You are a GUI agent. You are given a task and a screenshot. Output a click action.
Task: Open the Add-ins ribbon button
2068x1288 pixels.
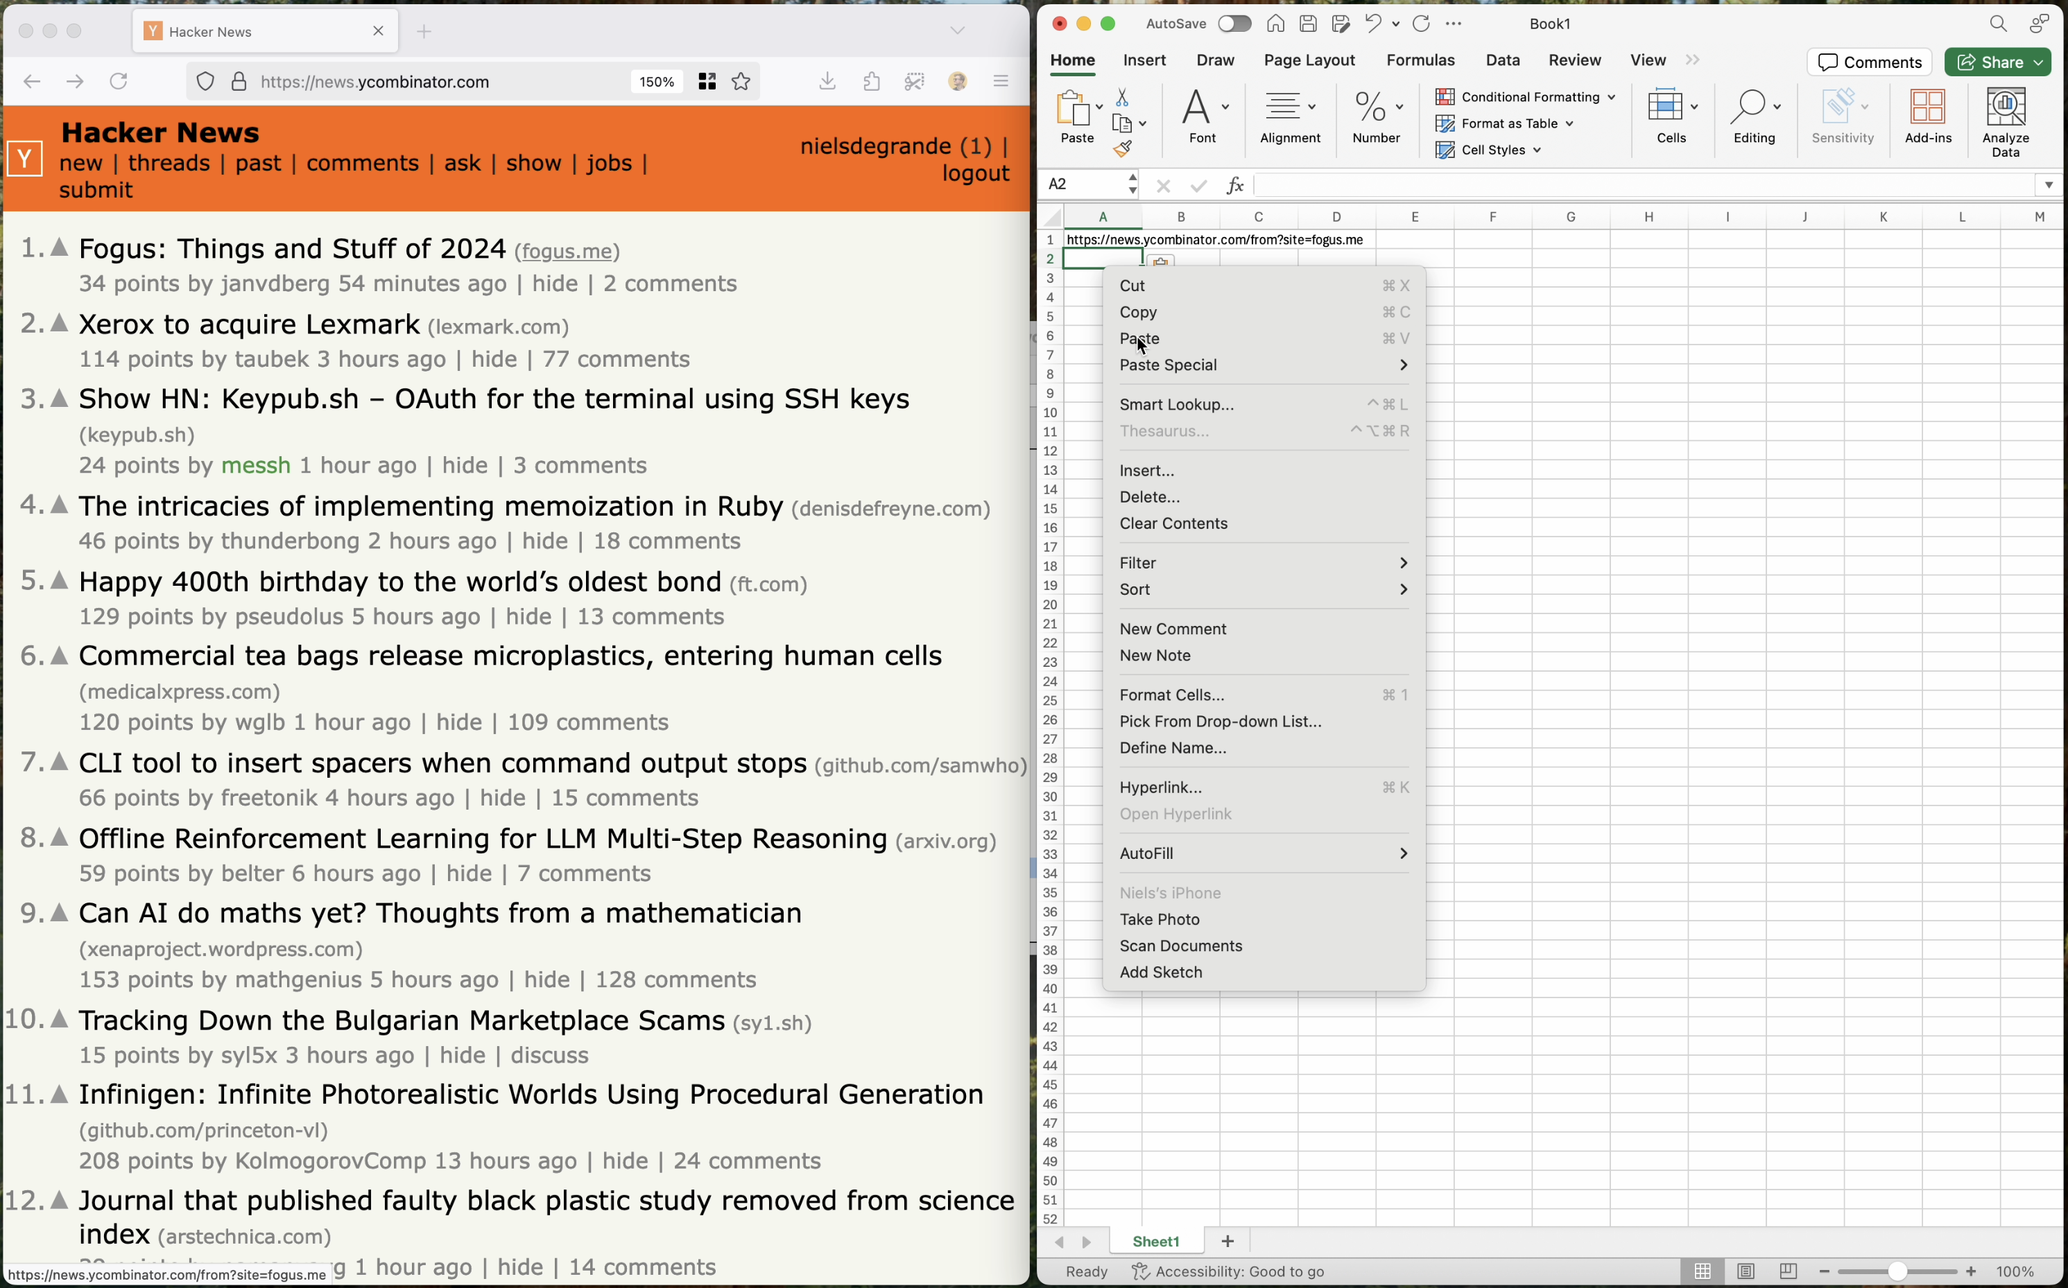pos(1927,116)
